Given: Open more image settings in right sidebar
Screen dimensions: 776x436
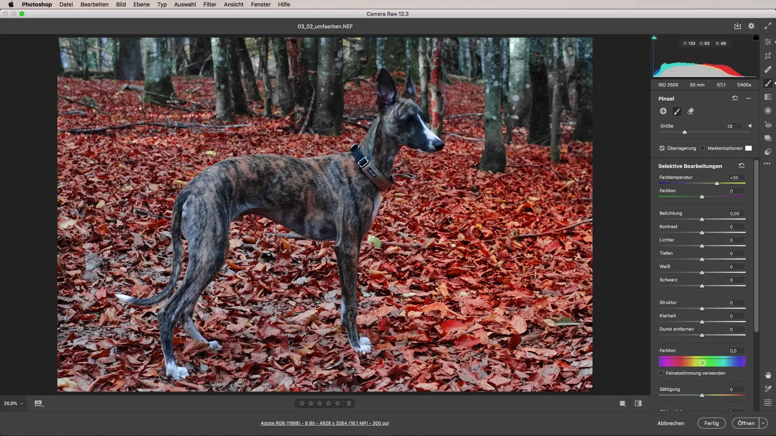Looking at the screenshot, I should click(767, 163).
